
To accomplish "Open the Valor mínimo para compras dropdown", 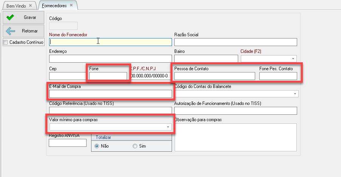I will pos(167,128).
